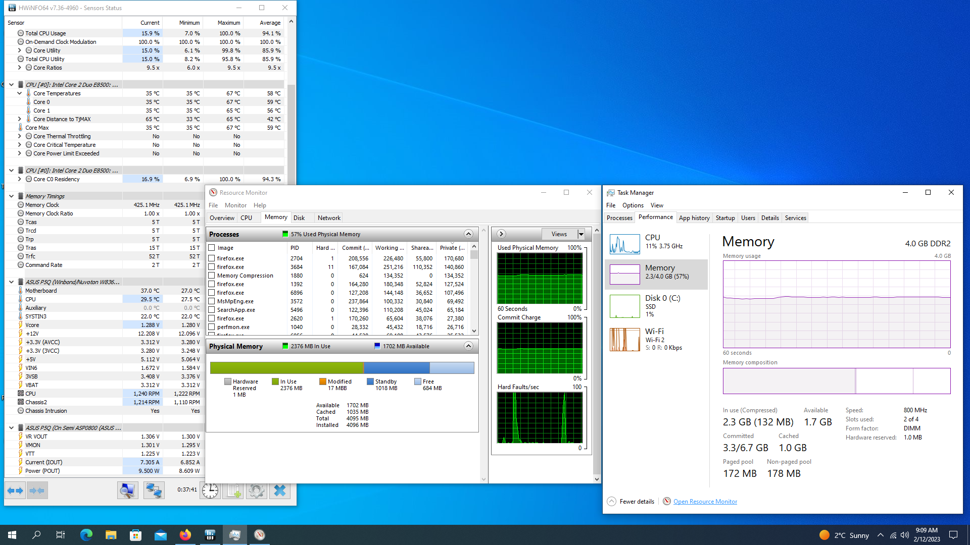Click the HWiNFO reset clock icon

(x=210, y=490)
